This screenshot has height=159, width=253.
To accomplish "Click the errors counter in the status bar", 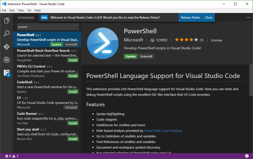I will (x=8, y=156).
